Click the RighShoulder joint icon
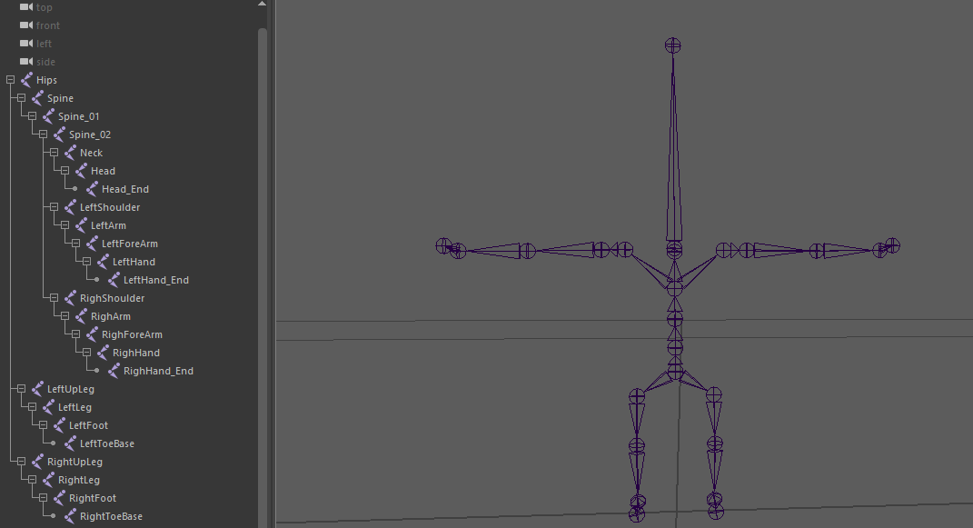This screenshot has width=973, height=528. point(70,298)
